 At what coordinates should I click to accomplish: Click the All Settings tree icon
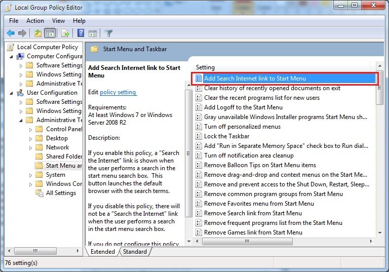40,193
